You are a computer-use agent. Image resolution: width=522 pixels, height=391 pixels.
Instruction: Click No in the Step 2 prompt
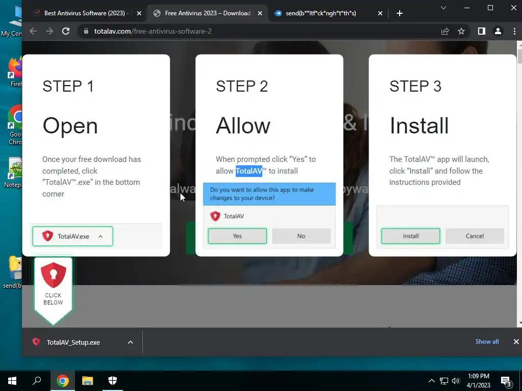pyautogui.click(x=301, y=236)
